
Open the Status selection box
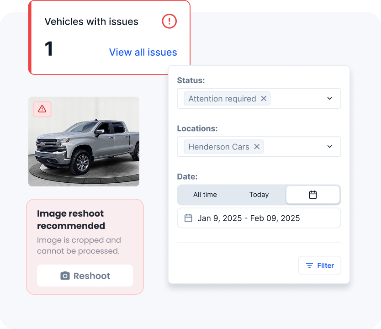(259, 98)
